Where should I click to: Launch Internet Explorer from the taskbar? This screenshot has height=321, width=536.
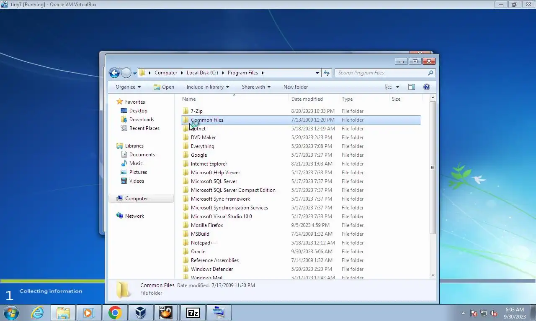click(37, 313)
